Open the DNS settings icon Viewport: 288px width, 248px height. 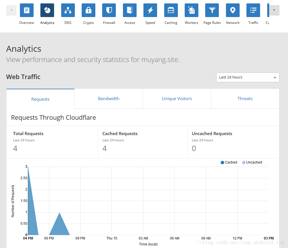[68, 10]
